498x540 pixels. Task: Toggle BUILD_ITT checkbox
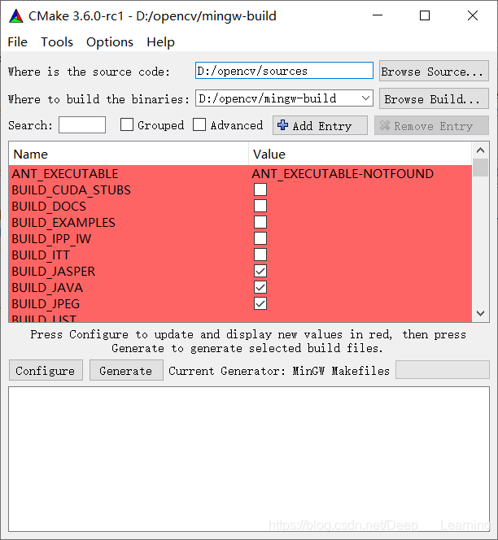(x=260, y=255)
